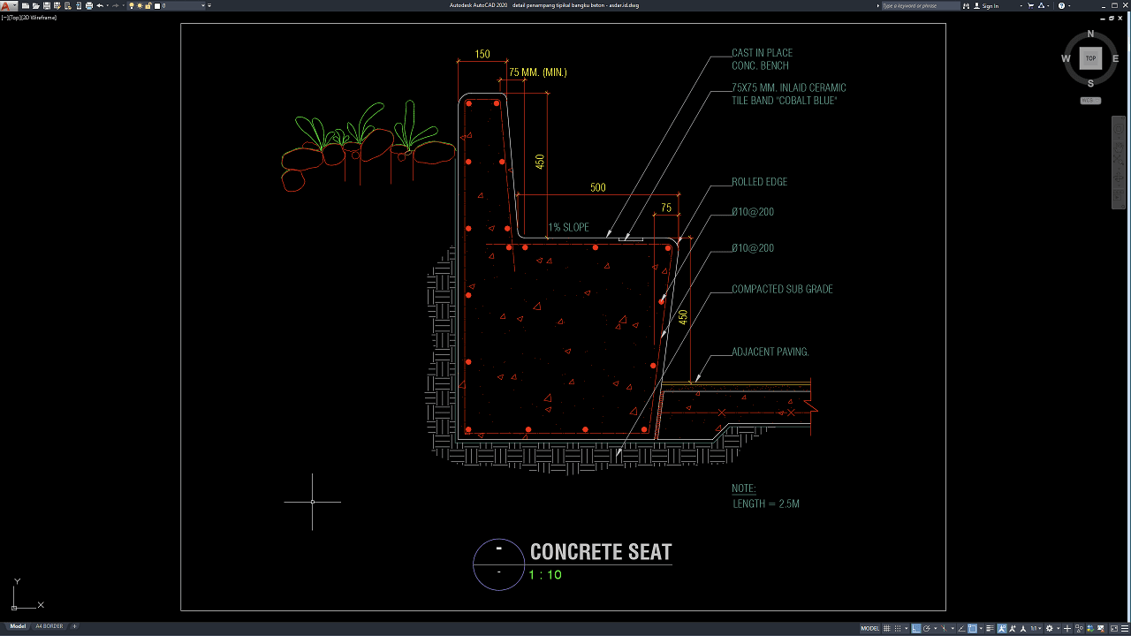Expand the annotation scale 1:1 dropdown
Screen dimensions: 1131x636
tap(1036, 628)
